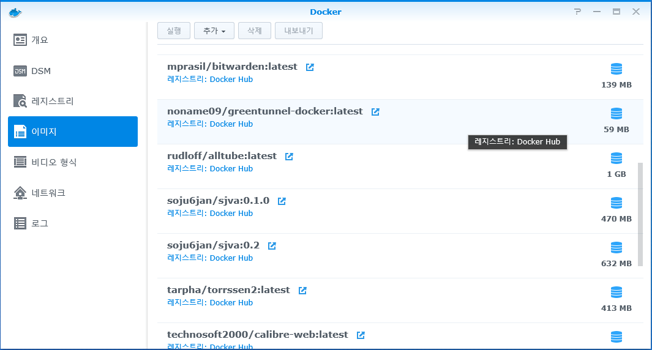Select the soju6jan/sjva:0.1.0 image name
Screen dimensions: 652x350
tap(219, 201)
